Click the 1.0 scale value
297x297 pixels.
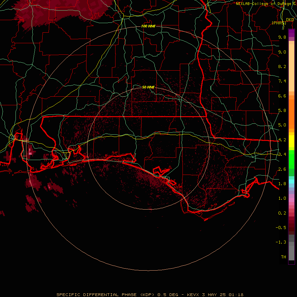282,198
